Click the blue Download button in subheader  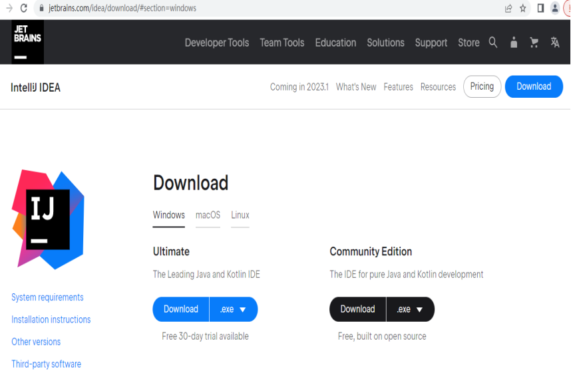(x=534, y=86)
